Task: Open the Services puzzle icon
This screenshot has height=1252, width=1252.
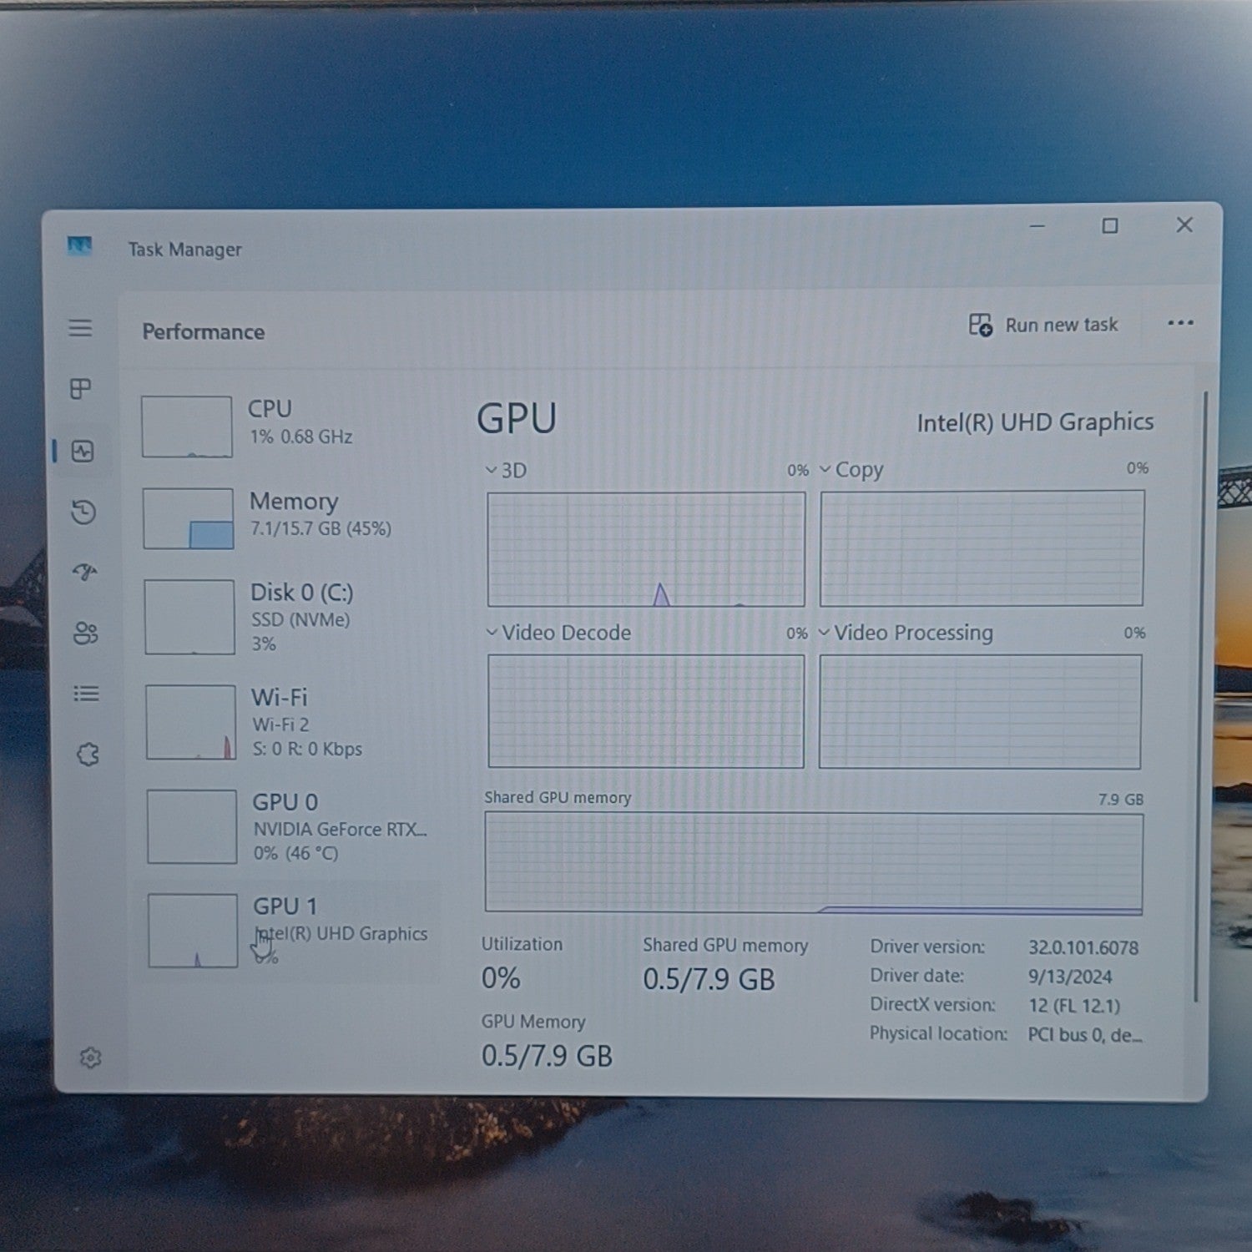Action: click(x=88, y=755)
